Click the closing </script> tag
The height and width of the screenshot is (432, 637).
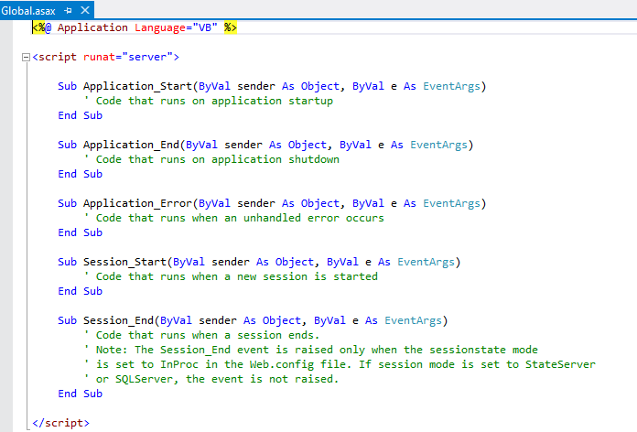pyautogui.click(x=60, y=423)
